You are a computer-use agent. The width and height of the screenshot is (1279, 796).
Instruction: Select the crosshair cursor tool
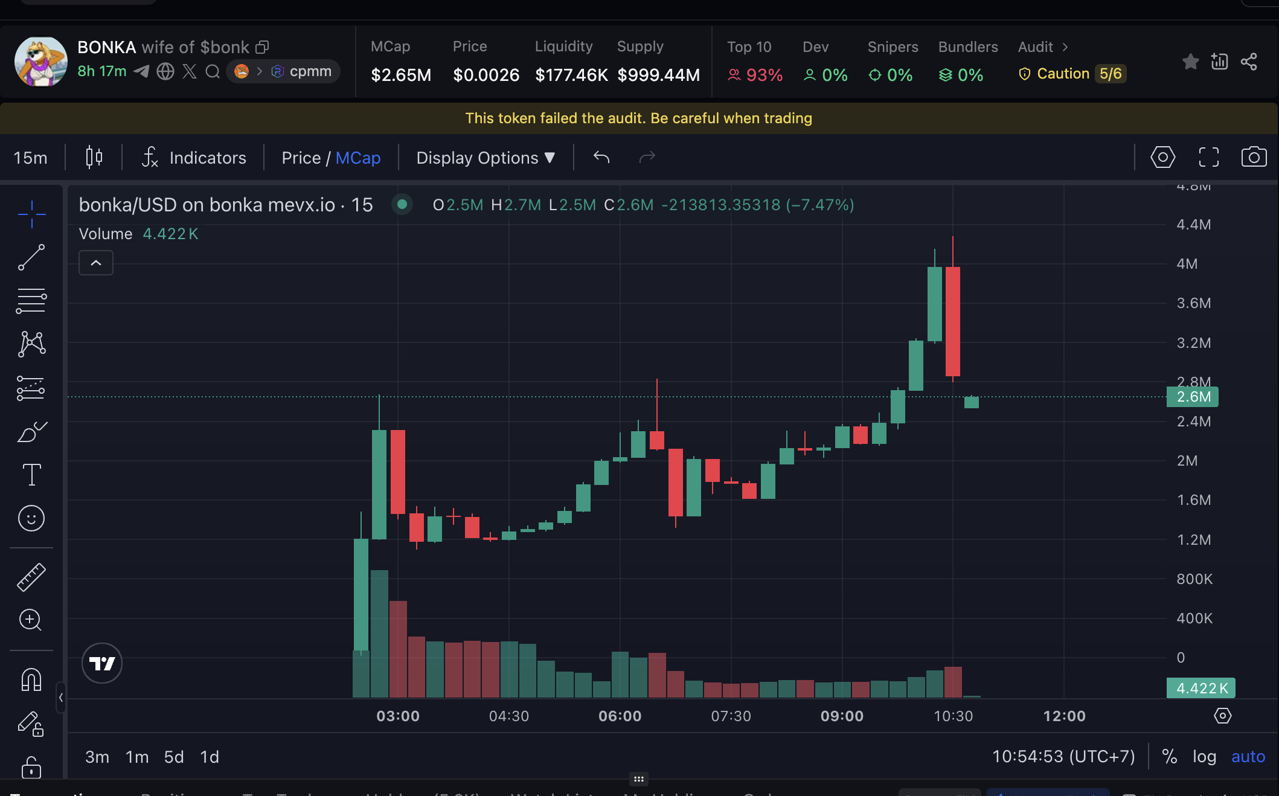click(31, 214)
